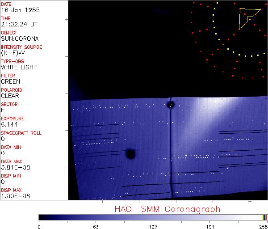Image resolution: width=268 pixels, height=229 pixels.
Task: Click the time value "21:02:24 UT"
Action: click(x=19, y=25)
